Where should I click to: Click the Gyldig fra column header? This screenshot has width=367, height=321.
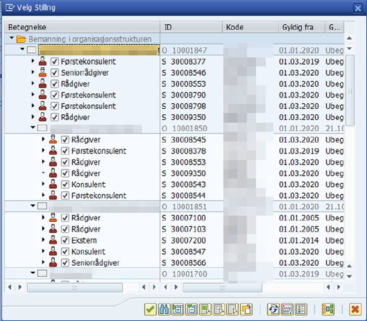click(301, 27)
